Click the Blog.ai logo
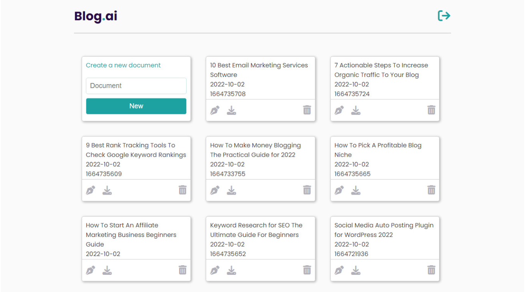Screen dimensions: 525x292 tap(96, 16)
